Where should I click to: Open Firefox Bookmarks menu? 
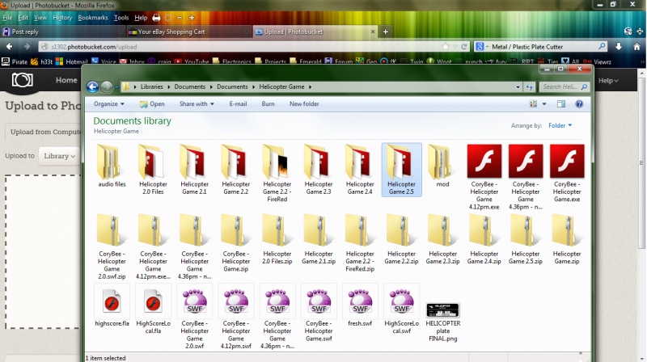(93, 18)
